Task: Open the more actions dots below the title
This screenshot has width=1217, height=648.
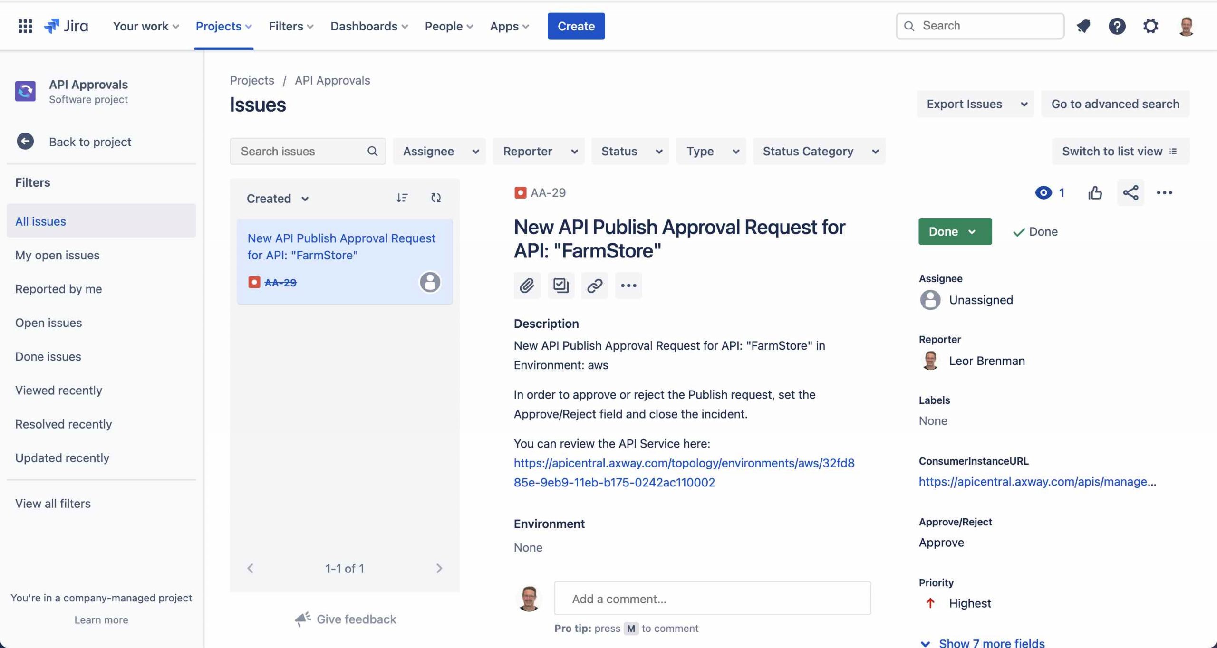Action: click(x=628, y=286)
